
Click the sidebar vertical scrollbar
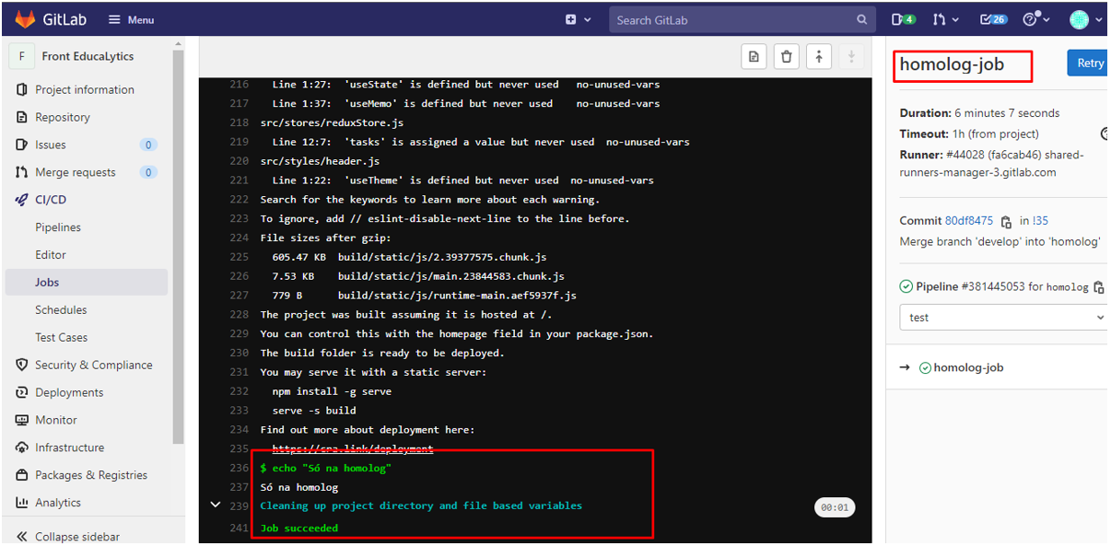[x=180, y=249]
